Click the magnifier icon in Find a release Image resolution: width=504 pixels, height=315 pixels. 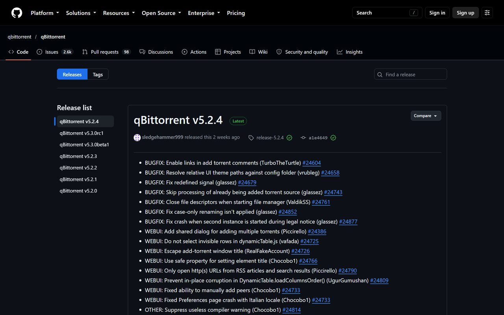[380, 74]
